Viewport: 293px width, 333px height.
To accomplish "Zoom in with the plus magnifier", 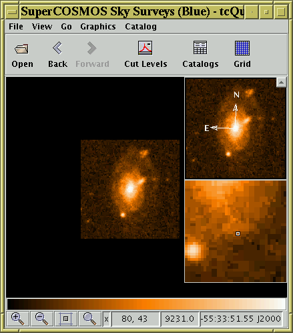I will [18, 319].
